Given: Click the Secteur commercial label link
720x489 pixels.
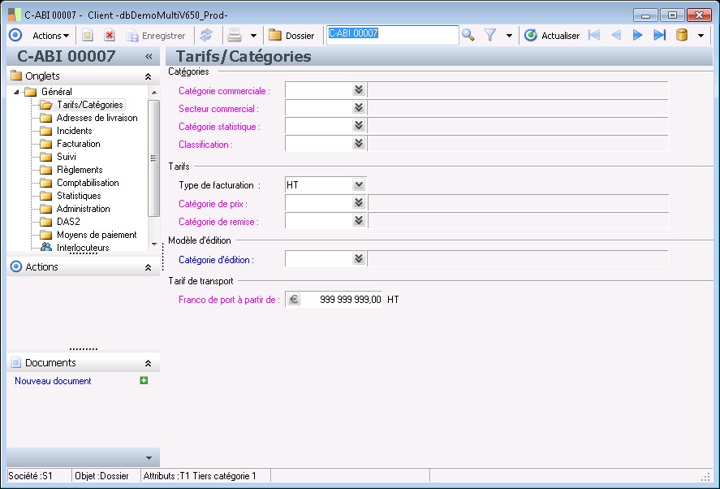Looking at the screenshot, I should 218,109.
